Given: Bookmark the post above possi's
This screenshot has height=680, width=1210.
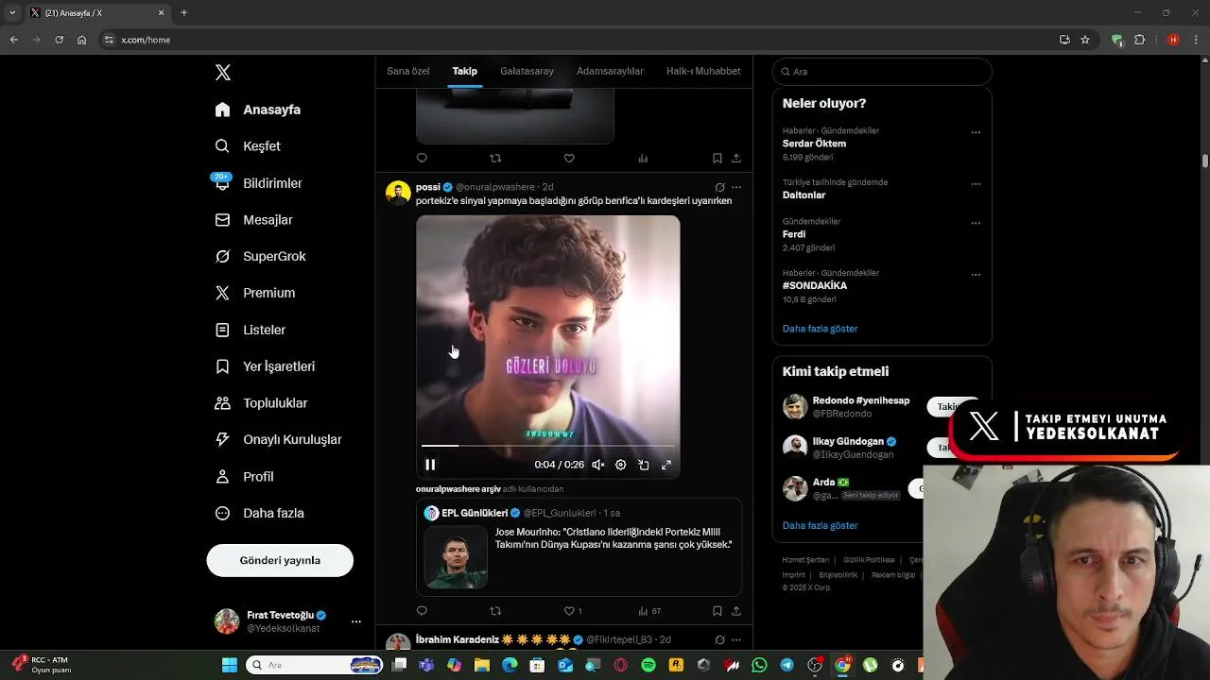Looking at the screenshot, I should click(717, 158).
